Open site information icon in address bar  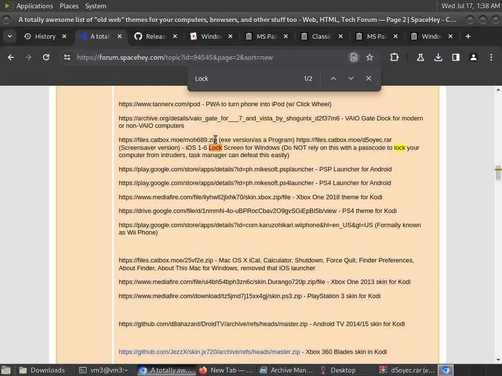(67, 57)
